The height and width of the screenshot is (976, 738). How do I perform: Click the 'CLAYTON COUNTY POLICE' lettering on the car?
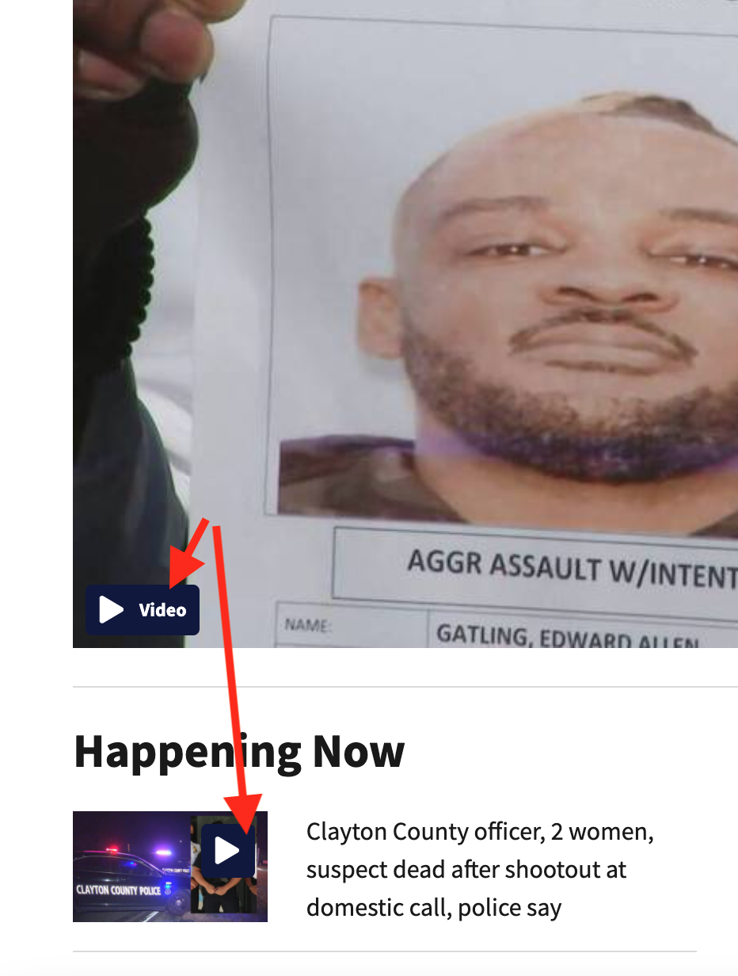coord(119,890)
